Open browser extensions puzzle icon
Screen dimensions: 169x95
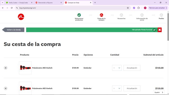139,8
